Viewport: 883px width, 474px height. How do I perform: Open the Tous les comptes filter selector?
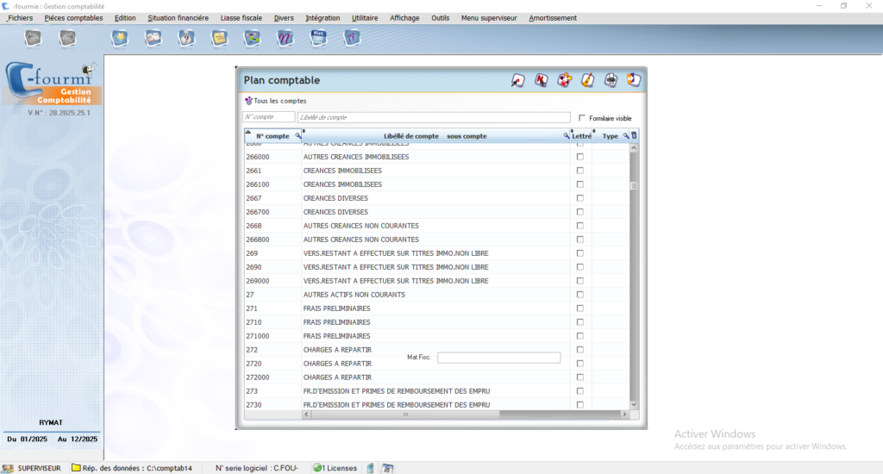(x=275, y=101)
